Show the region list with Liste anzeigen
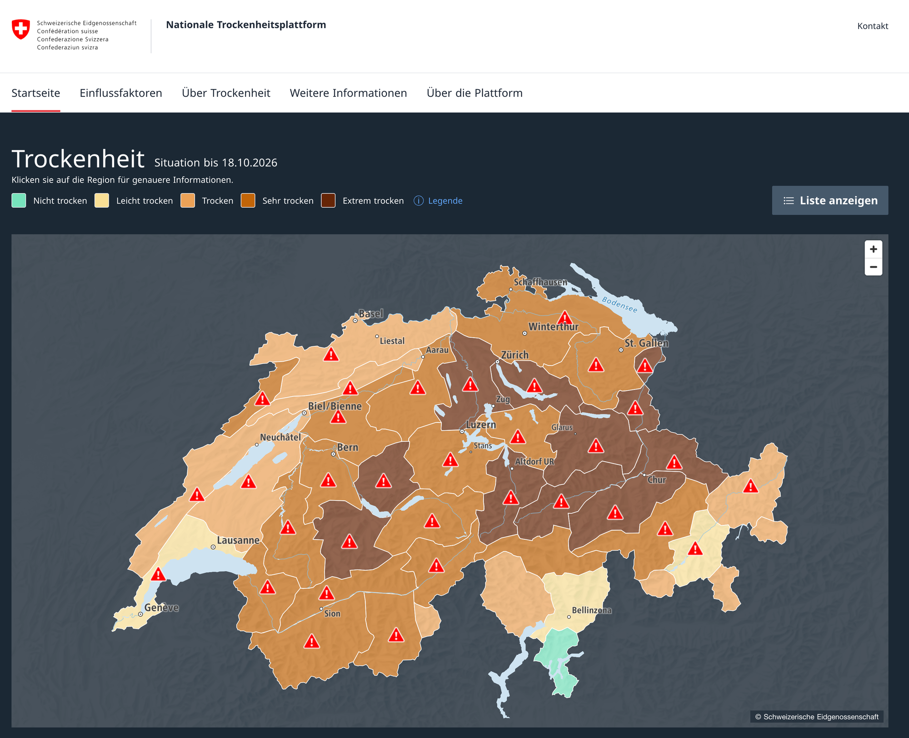909x738 pixels. point(830,200)
